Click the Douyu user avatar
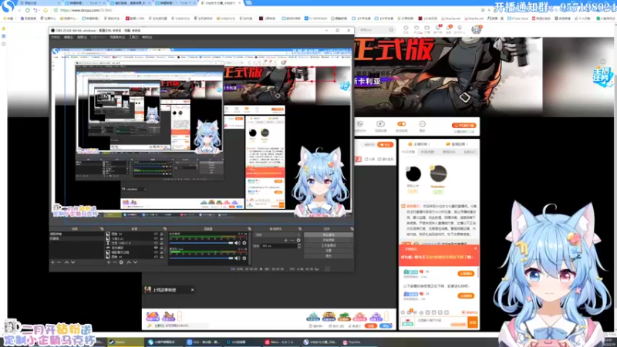The height and width of the screenshot is (347, 617). click(x=476, y=29)
